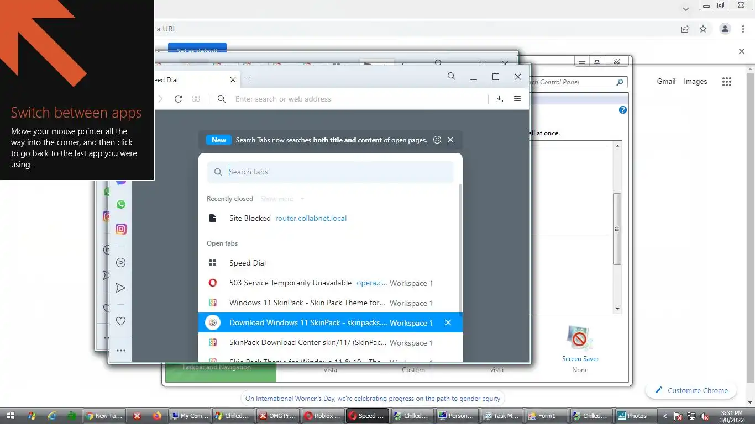Open Opera's Downloads icon

(x=499, y=99)
